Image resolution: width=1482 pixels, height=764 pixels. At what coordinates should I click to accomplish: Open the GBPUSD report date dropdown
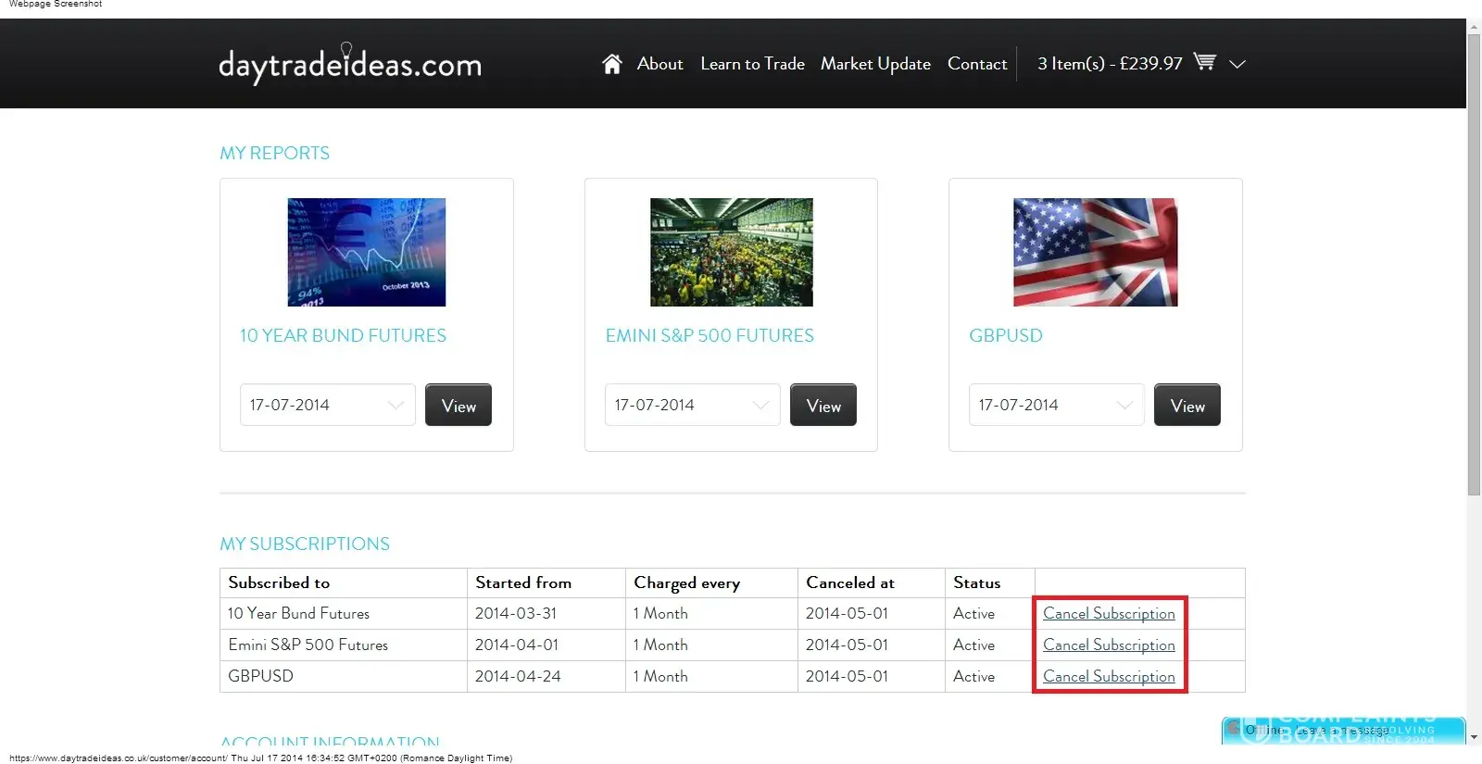[1056, 405]
